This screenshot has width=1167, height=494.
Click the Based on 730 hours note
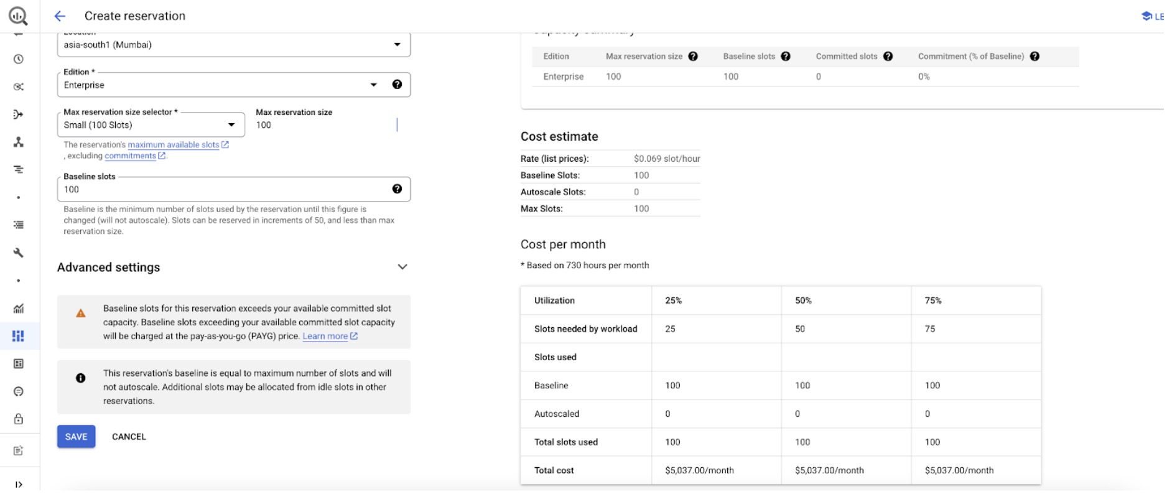click(x=585, y=266)
